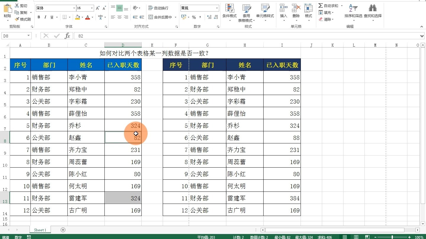Toggle bold formatting
The height and width of the screenshot is (239, 426).
click(x=39, y=17)
